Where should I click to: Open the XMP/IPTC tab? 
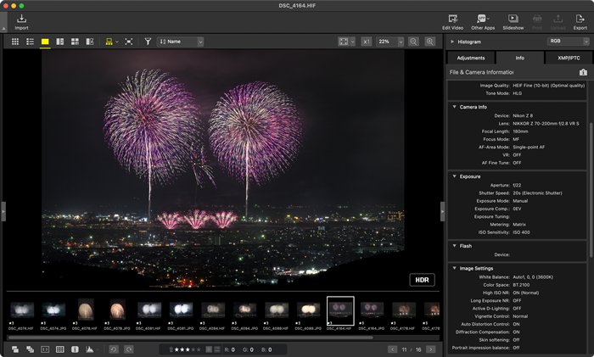568,58
